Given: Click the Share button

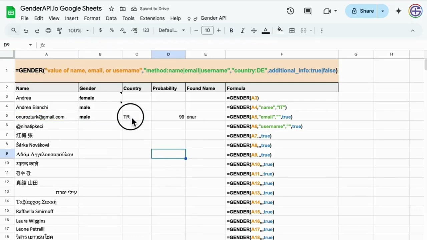Looking at the screenshot, I should 362,11.
